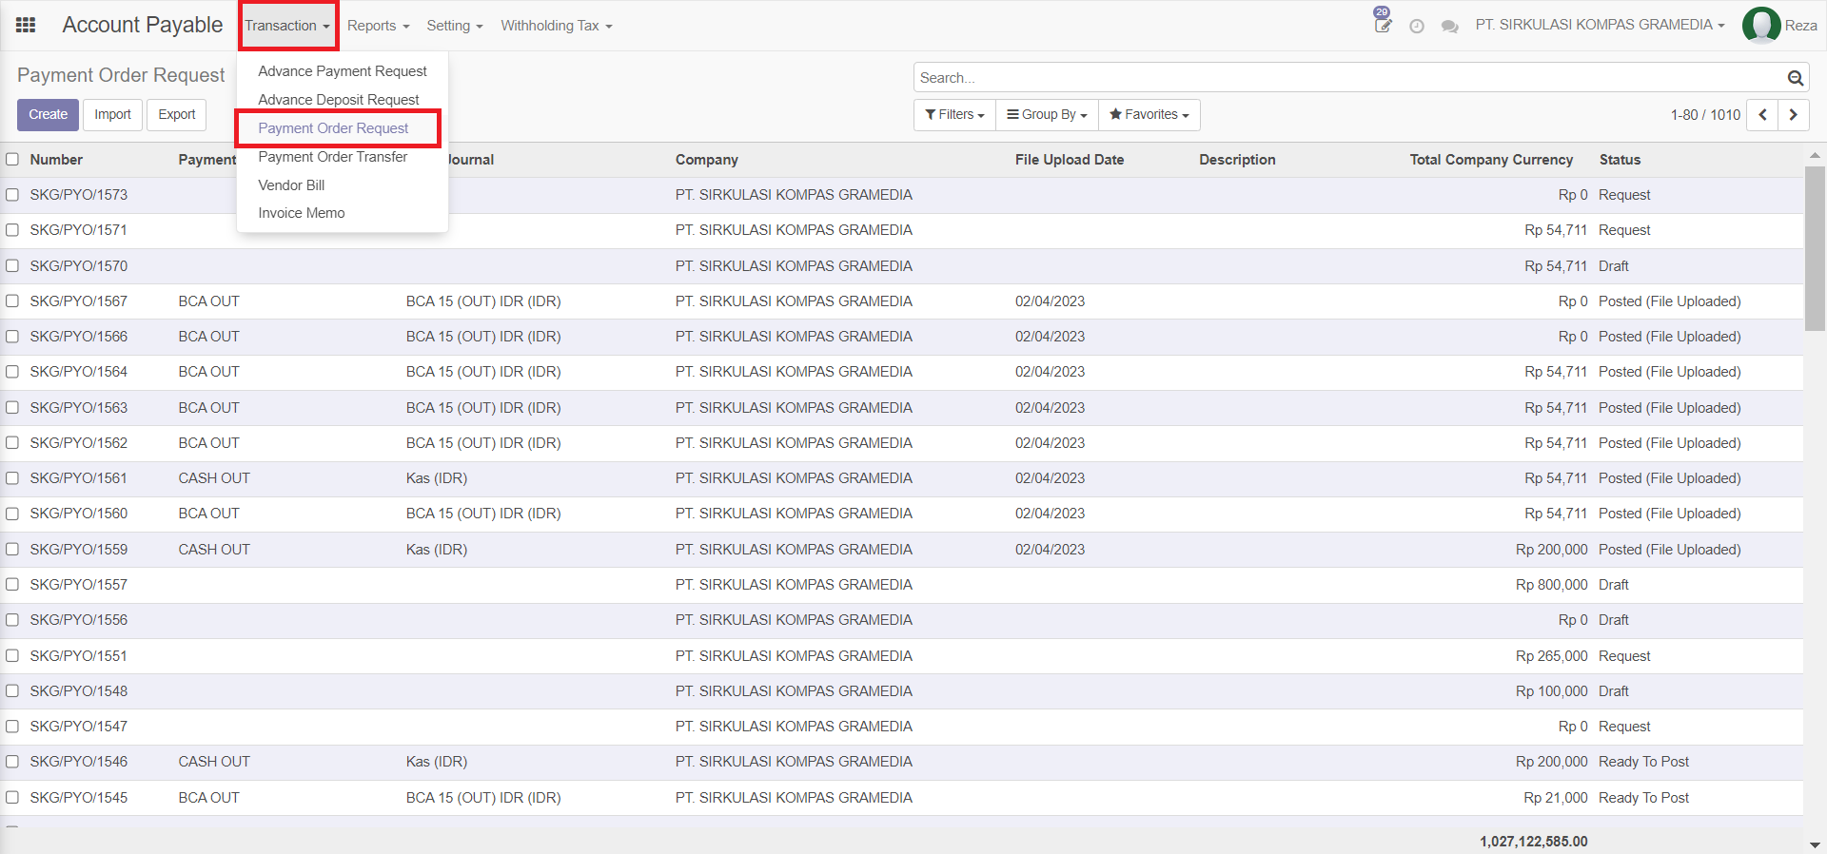Open record SKG/PYO/1556

click(78, 620)
